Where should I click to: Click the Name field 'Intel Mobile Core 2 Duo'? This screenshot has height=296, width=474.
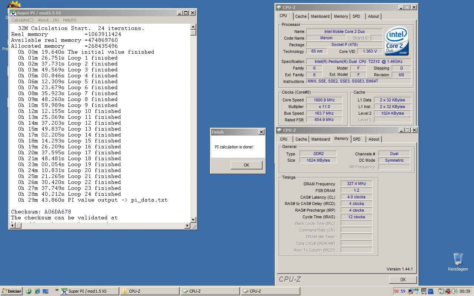click(344, 31)
